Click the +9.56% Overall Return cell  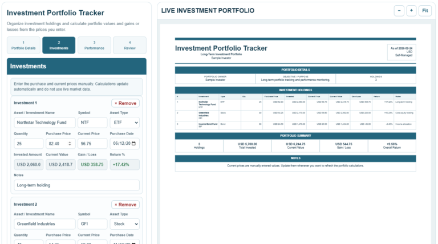(x=392, y=146)
